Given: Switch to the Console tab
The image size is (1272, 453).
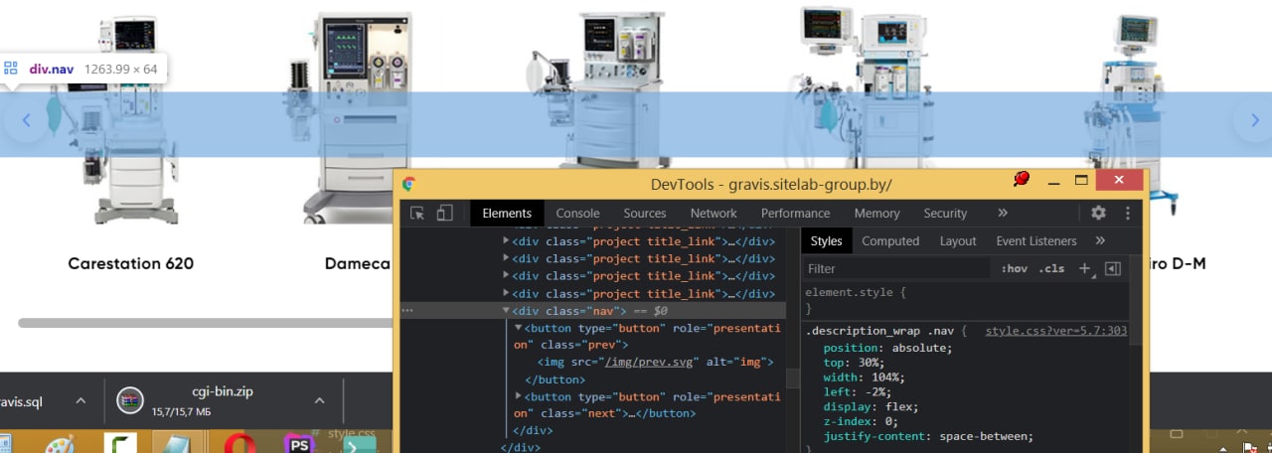Looking at the screenshot, I should pos(577,213).
